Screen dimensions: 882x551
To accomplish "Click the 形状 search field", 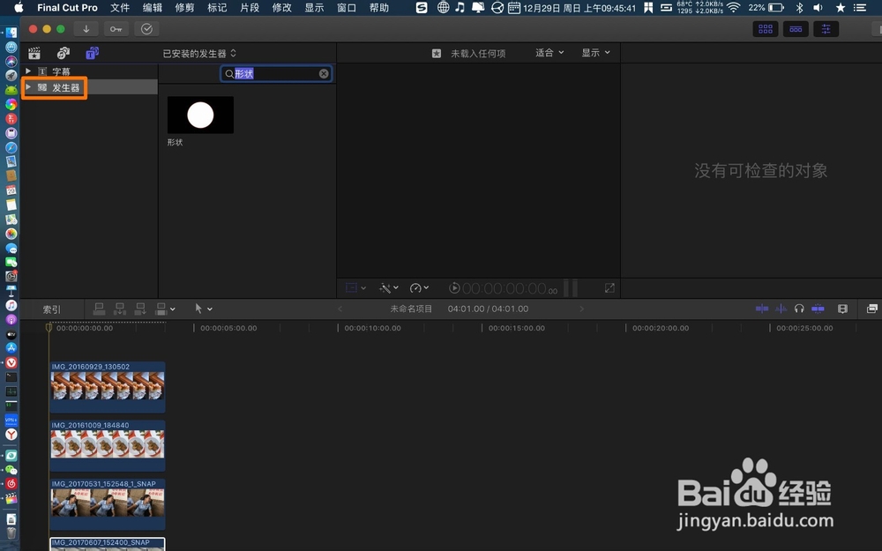I will (275, 74).
